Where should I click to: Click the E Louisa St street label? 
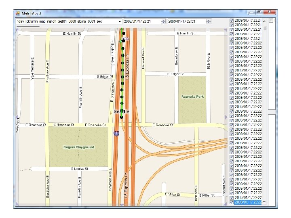click(x=80, y=169)
